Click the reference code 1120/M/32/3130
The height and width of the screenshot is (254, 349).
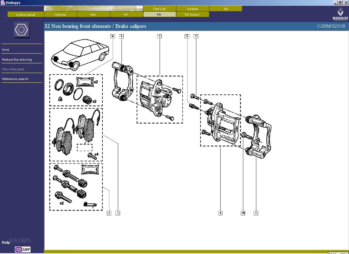331,26
